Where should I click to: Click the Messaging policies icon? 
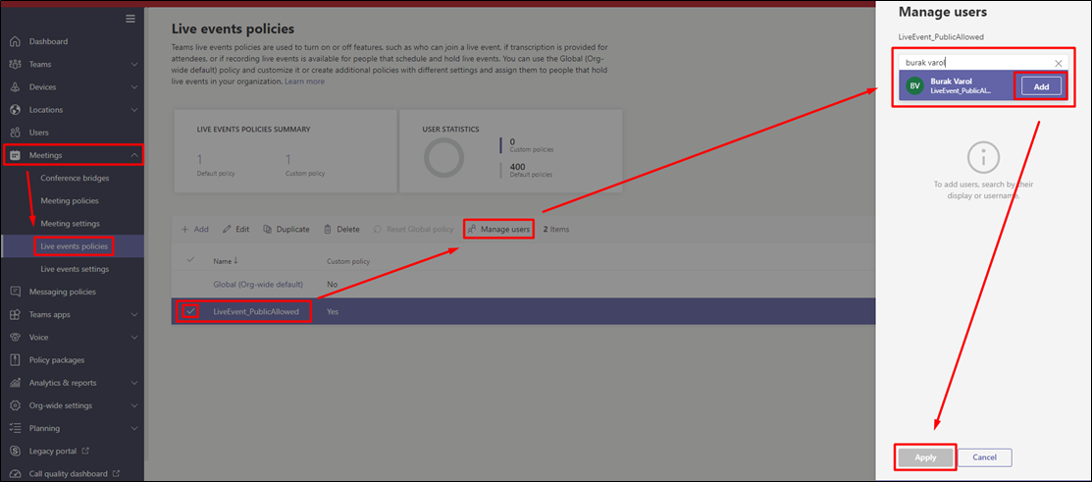click(16, 292)
